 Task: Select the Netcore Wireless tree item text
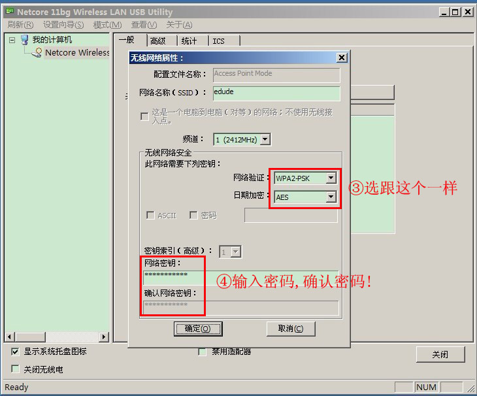pyautogui.click(x=77, y=53)
